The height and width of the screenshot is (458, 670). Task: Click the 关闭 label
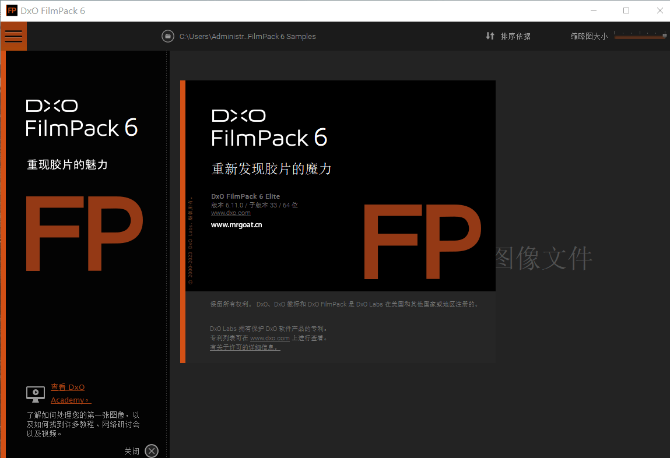[x=132, y=451]
